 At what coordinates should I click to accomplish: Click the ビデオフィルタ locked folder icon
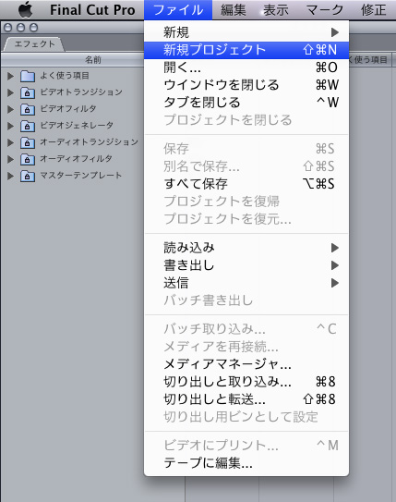pyautogui.click(x=28, y=109)
